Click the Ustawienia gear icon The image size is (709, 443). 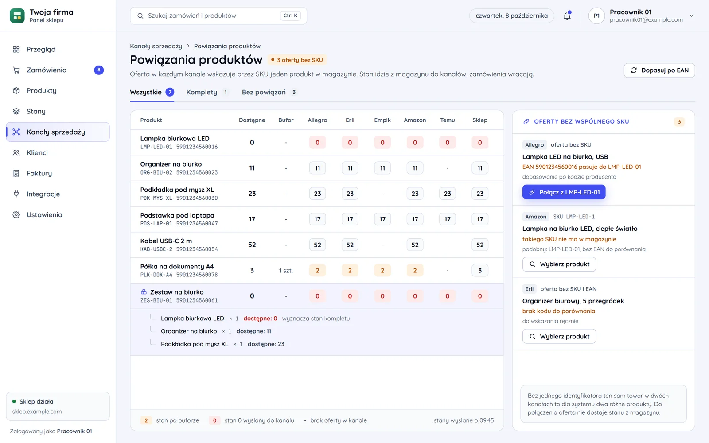[16, 214]
